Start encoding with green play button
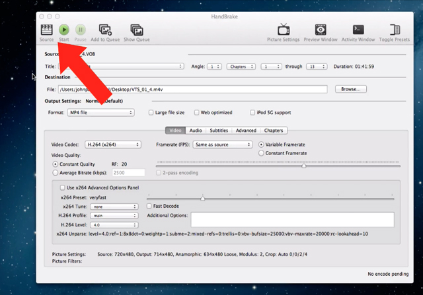Screen dimensions: 423x295 click(x=64, y=30)
